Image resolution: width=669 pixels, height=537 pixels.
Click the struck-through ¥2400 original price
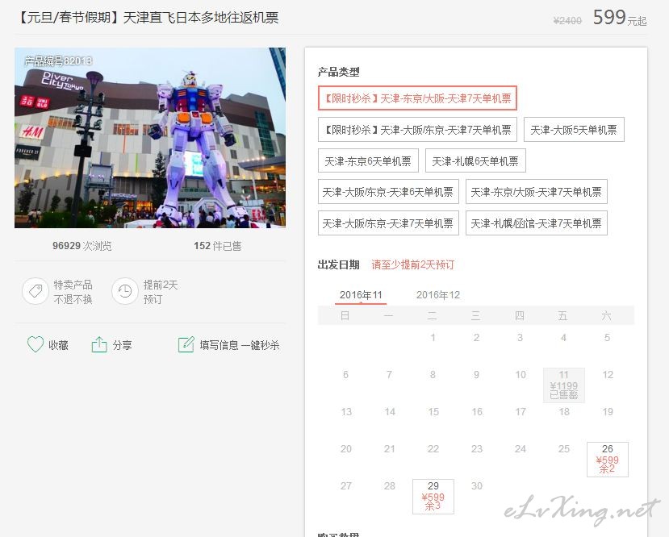[567, 20]
